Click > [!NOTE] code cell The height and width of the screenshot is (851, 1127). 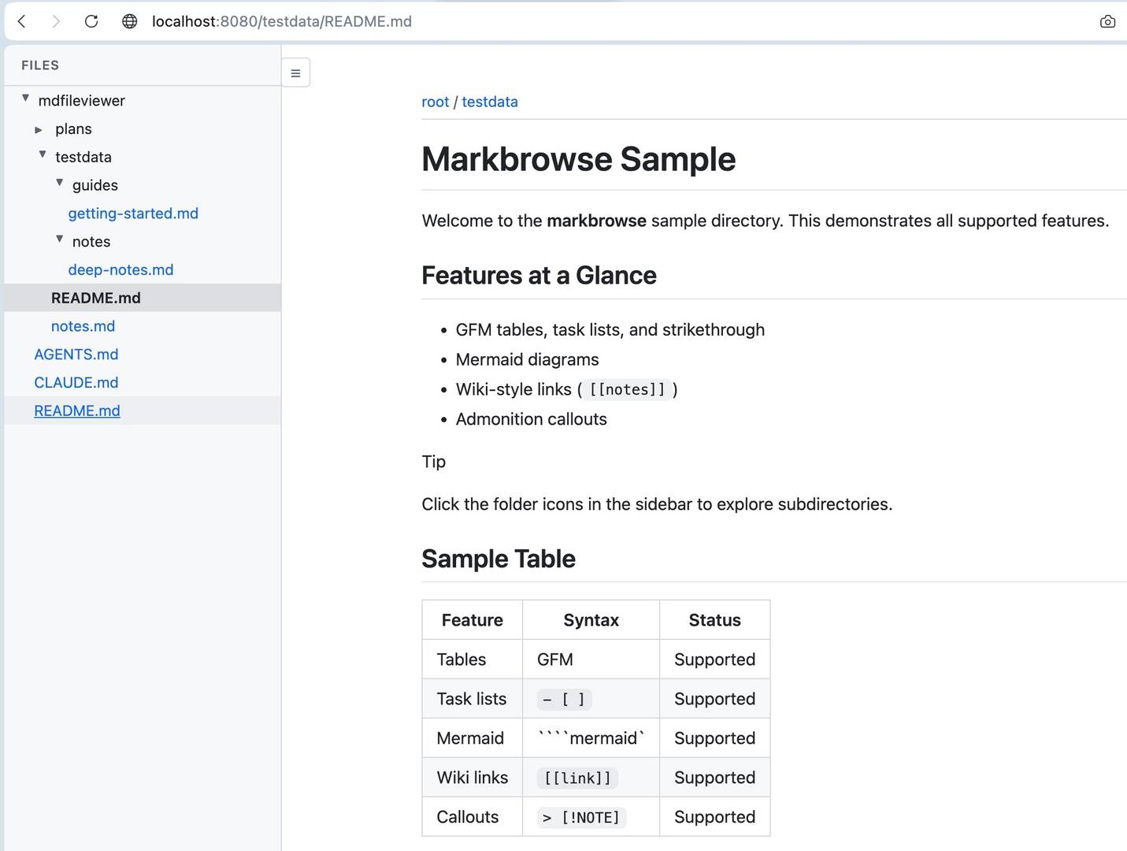(x=582, y=817)
